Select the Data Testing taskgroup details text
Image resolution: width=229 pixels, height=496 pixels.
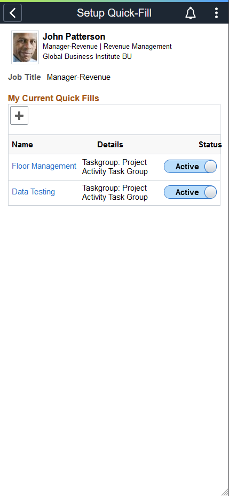click(115, 192)
